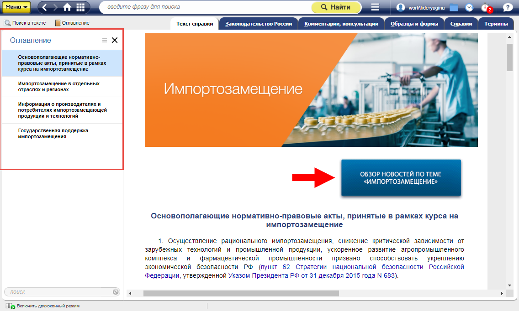Image resolution: width=519 pixels, height=311 pixels.
Task: Click the horizontal scrollbar thumb
Action: 241,293
